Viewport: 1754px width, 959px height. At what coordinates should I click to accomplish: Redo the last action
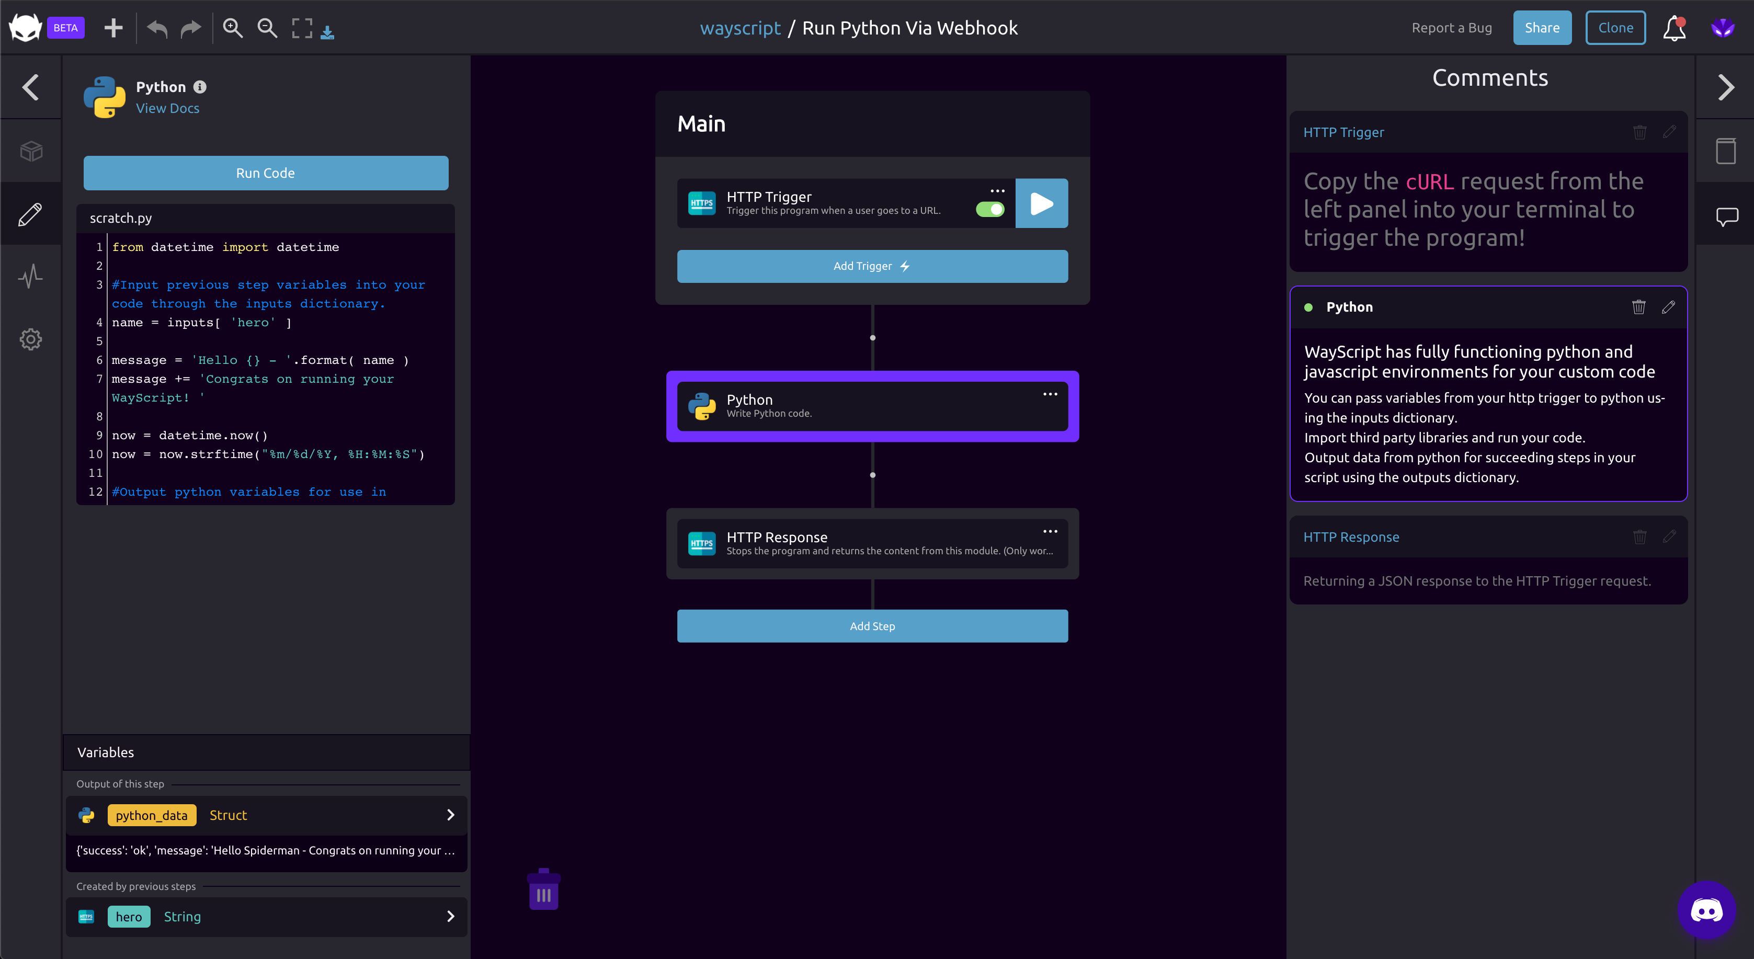point(191,28)
